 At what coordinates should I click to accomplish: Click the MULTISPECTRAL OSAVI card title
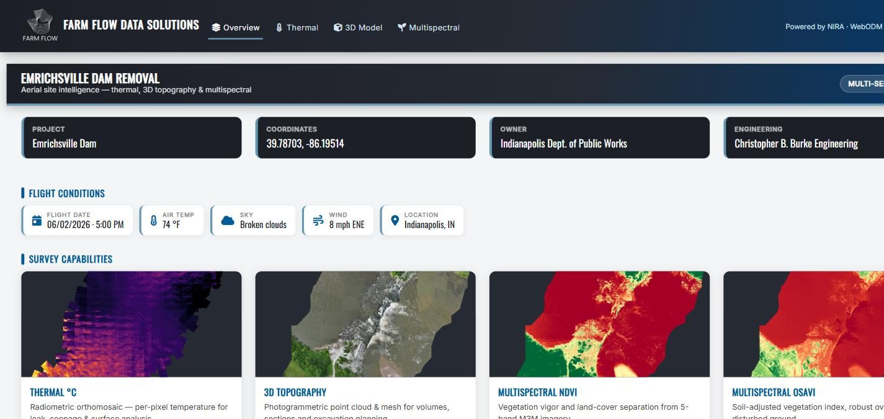[774, 392]
